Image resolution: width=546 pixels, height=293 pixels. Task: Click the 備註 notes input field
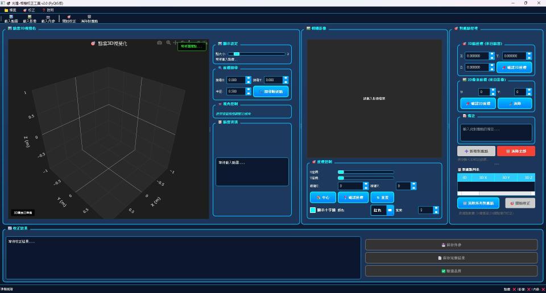(x=497, y=132)
